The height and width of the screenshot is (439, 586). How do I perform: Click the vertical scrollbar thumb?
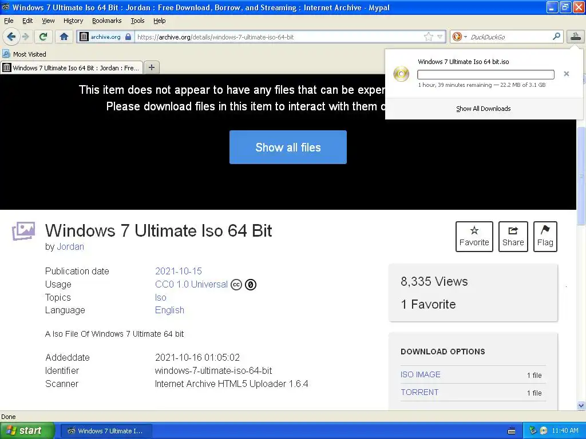[x=581, y=176]
